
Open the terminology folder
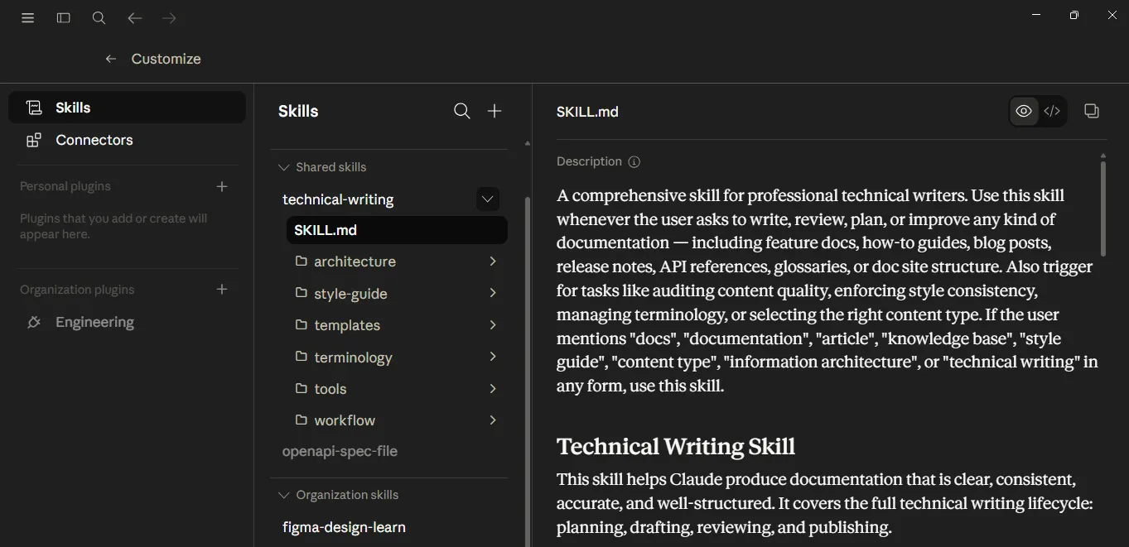pos(397,357)
